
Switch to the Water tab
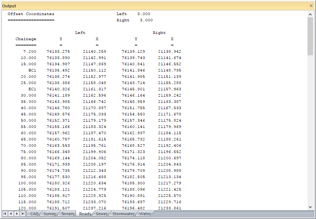(145, 214)
